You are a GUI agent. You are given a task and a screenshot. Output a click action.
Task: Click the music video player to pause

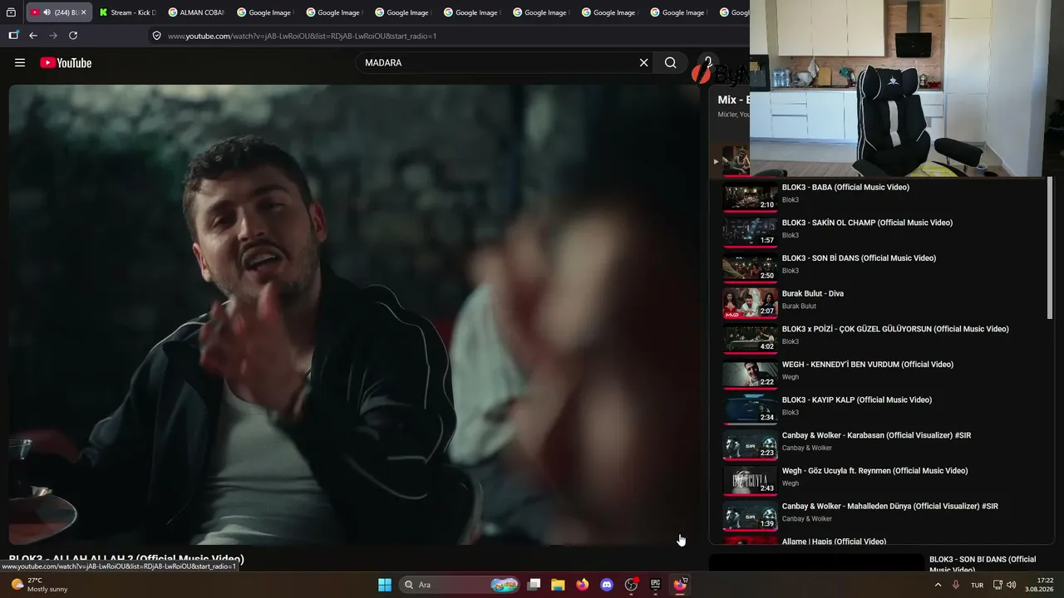(354, 314)
